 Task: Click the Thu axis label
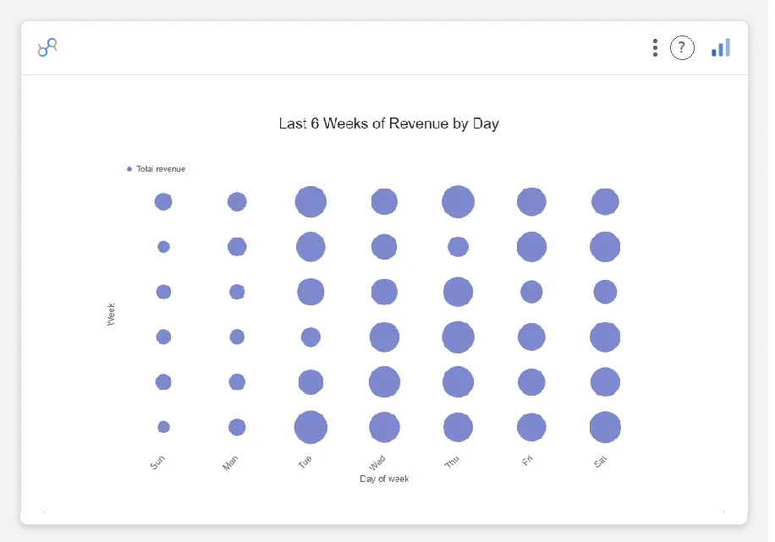452,462
